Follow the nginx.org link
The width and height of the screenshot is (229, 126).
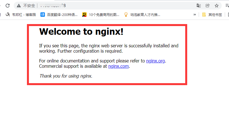tap(155, 61)
